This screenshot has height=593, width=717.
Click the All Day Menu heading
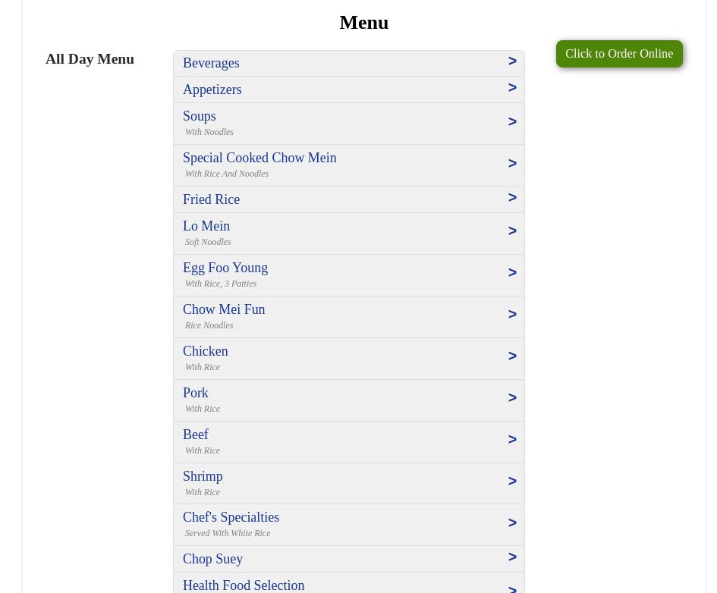(x=90, y=59)
